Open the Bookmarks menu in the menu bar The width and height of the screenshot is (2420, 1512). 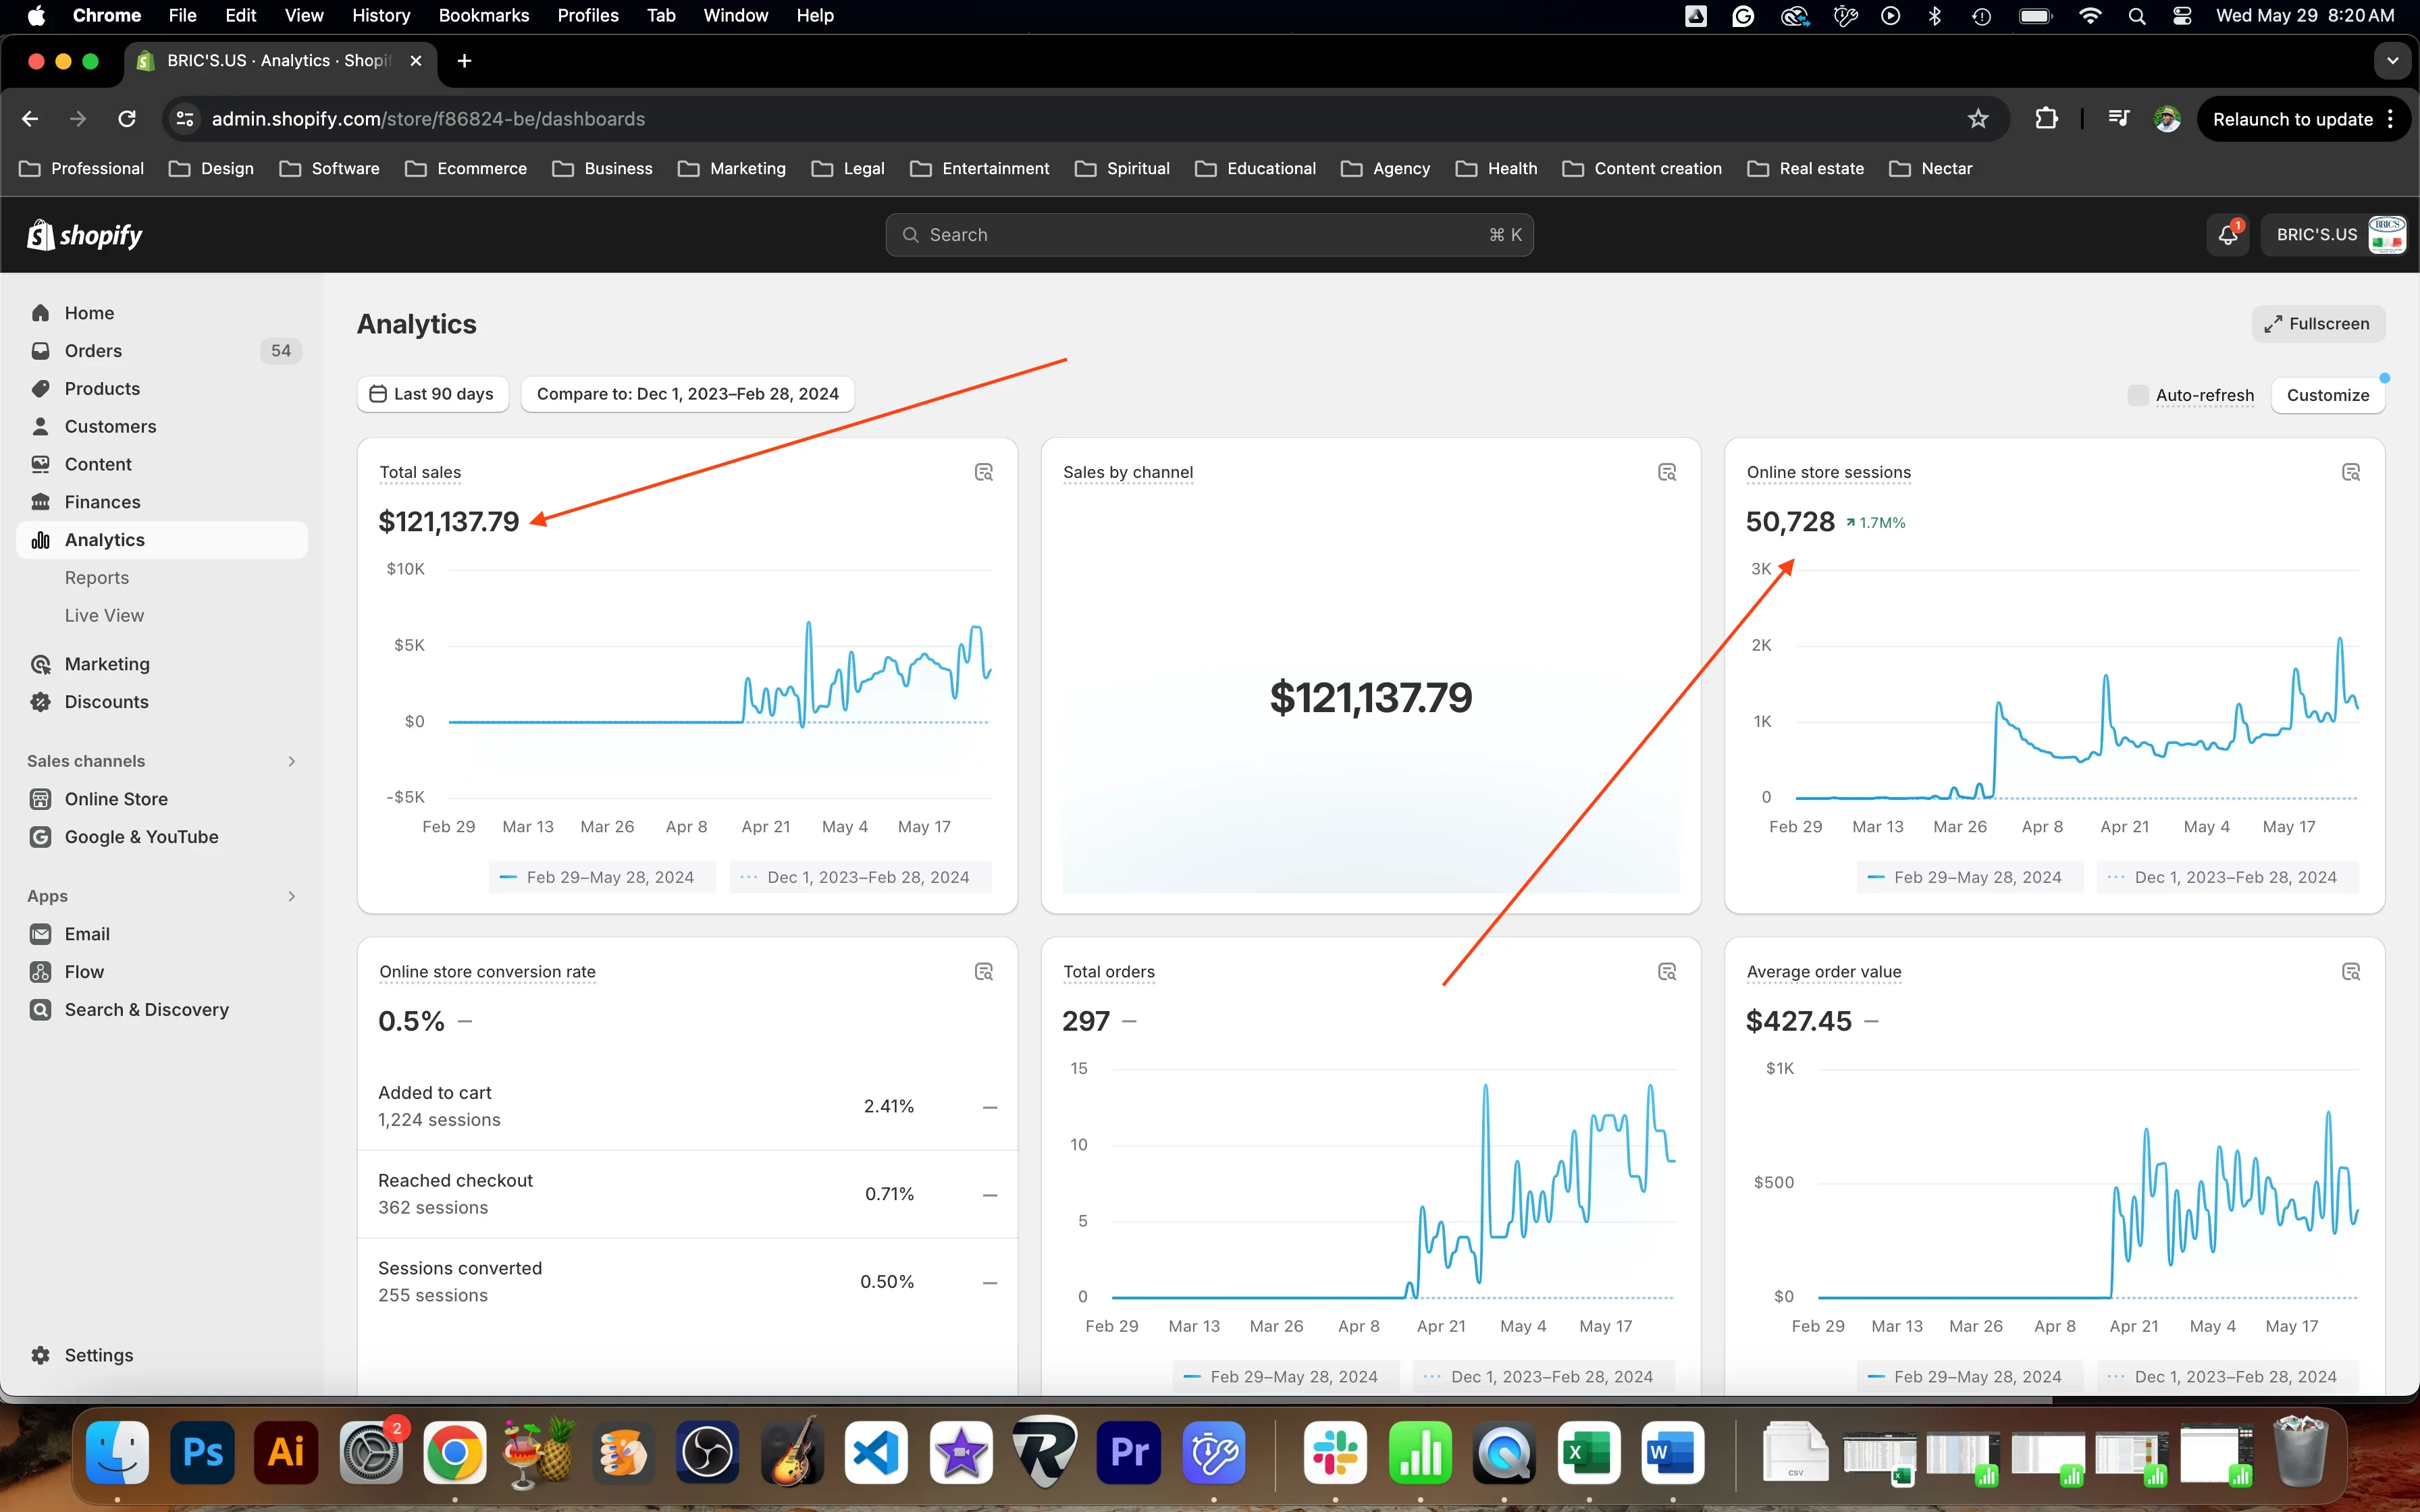(x=483, y=15)
